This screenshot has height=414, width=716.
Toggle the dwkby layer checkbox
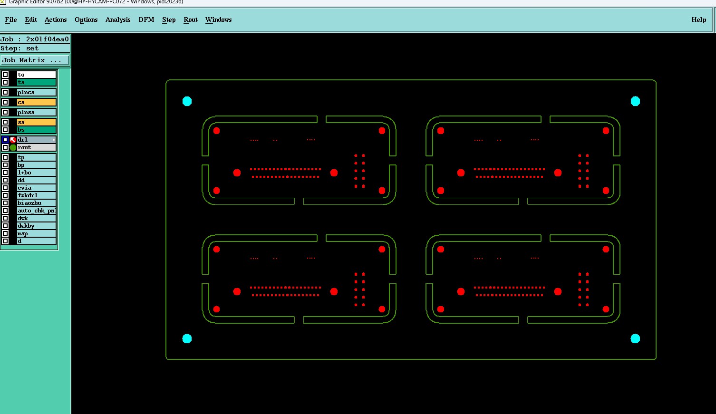pos(5,226)
